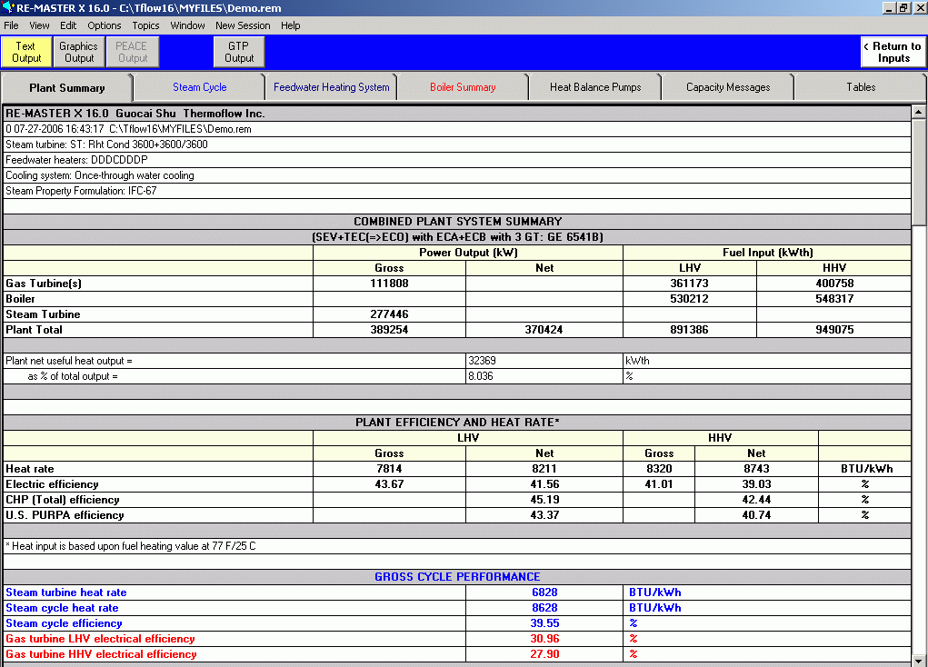Click net useful heat output value 32369

[482, 361]
